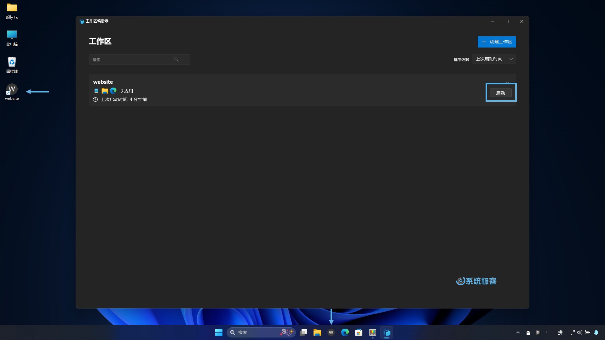The image size is (605, 340).
Task: Open the Windows Start menu
Action: (x=219, y=332)
